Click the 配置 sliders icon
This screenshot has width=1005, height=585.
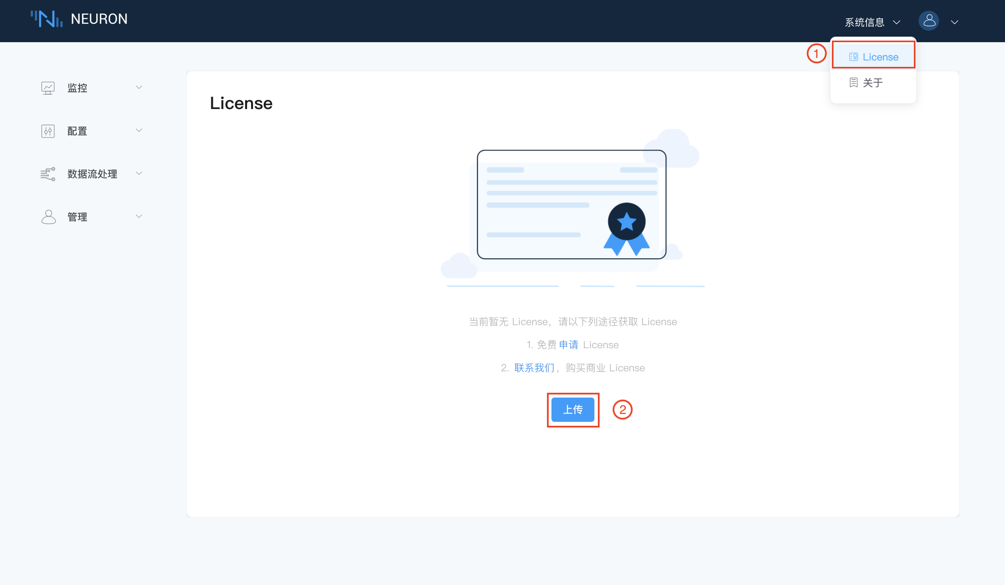pos(48,131)
